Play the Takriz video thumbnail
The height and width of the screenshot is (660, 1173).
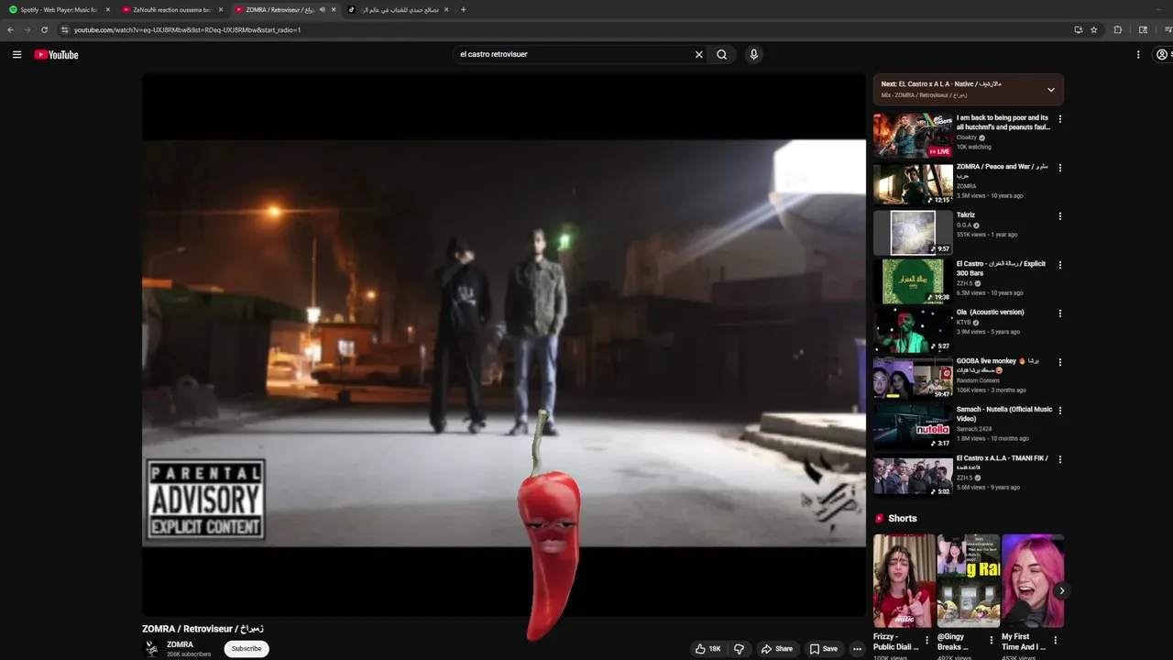click(913, 233)
